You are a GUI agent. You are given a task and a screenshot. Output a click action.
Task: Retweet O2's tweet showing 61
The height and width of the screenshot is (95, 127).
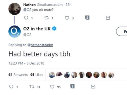(x=32, y=87)
